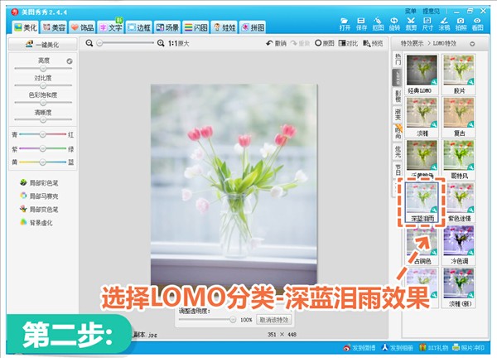The image size is (497, 358).
Task: Click the 调整透明度 opacity slider
Action: click(207, 320)
